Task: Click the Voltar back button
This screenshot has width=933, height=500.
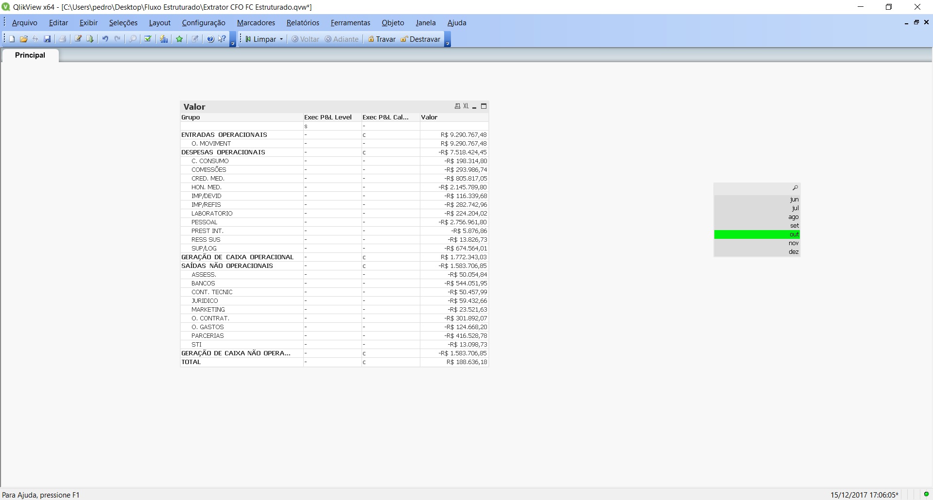Action: pyautogui.click(x=306, y=39)
